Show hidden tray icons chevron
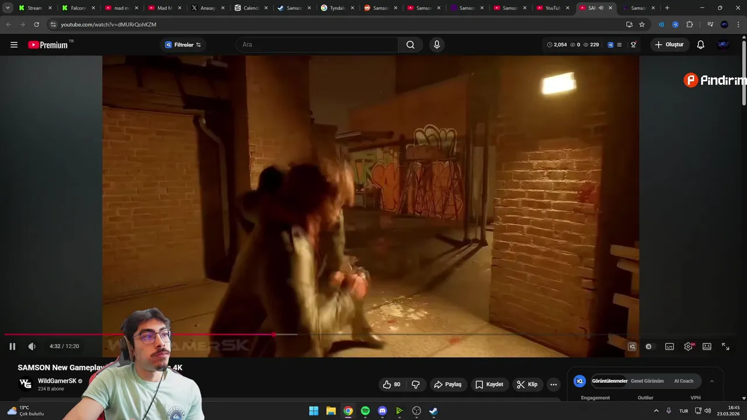This screenshot has height=420, width=747. [x=656, y=411]
